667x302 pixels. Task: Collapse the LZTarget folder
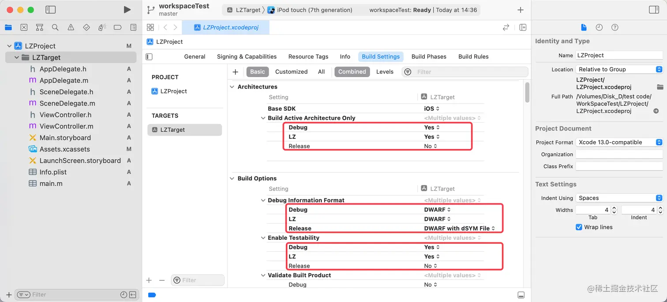[17, 57]
